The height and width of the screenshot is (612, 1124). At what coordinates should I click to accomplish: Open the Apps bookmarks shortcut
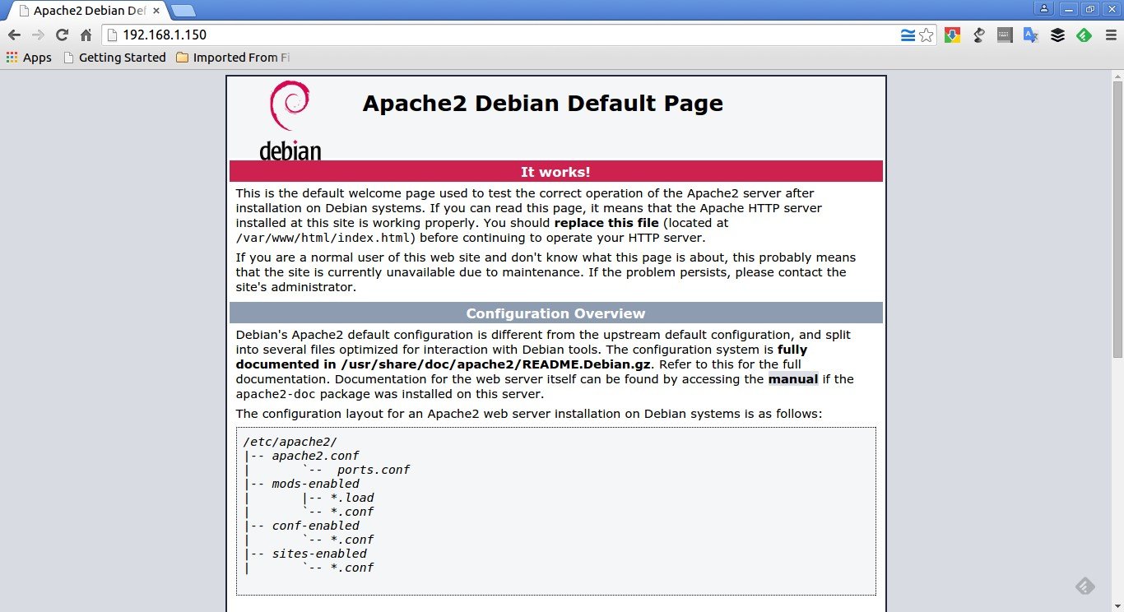(x=29, y=58)
